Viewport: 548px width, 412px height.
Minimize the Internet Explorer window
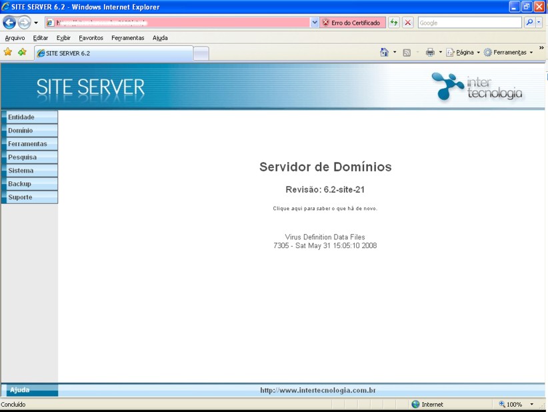514,7
